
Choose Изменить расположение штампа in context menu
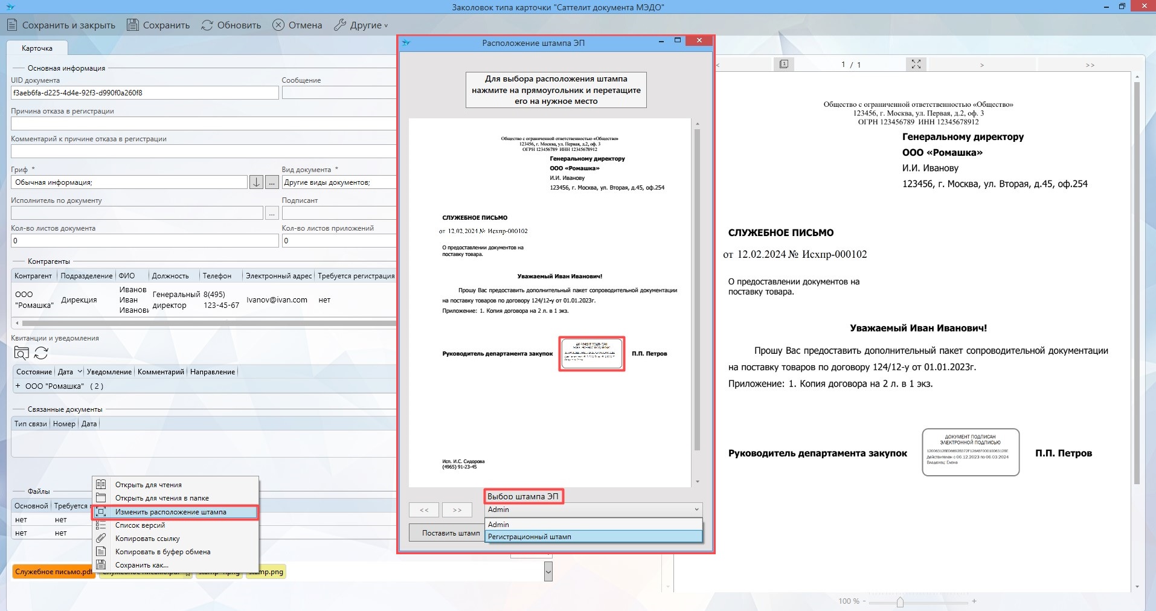(171, 512)
